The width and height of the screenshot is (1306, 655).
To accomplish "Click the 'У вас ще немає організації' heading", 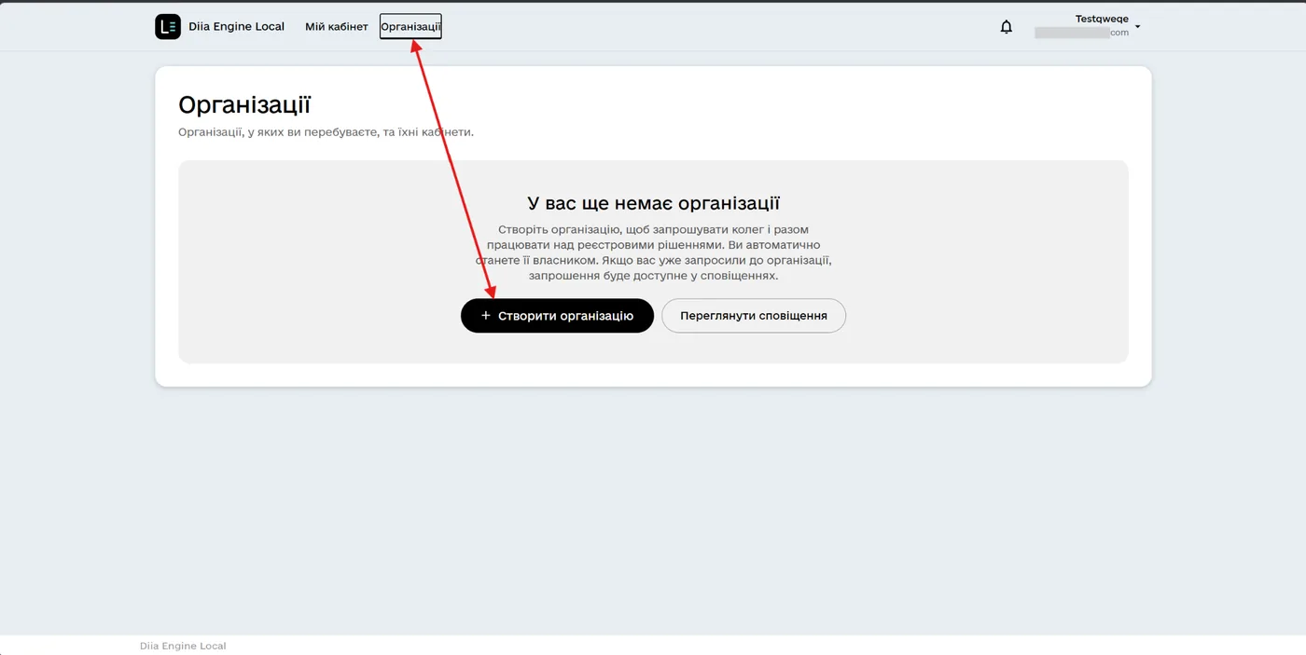I will (653, 203).
